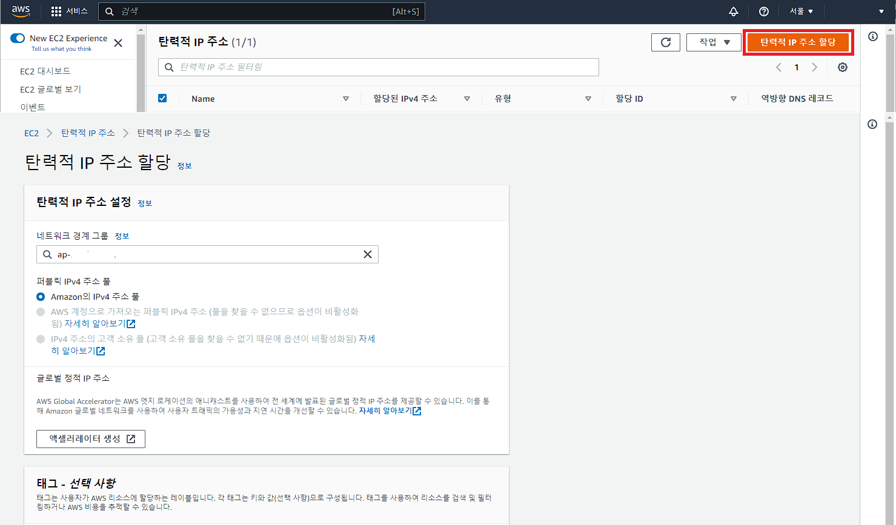Refresh the Elastic IP address list
Image resolution: width=896 pixels, height=525 pixels.
(666, 42)
